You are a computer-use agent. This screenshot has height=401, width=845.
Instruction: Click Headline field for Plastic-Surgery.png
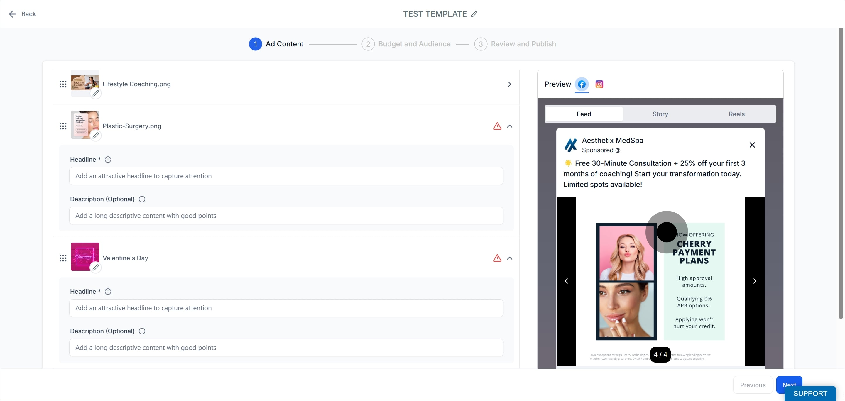pyautogui.click(x=286, y=176)
